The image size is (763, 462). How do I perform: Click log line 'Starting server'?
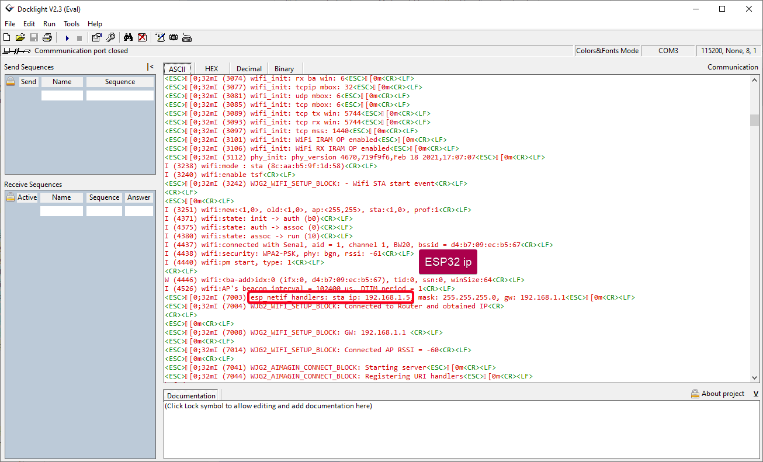[330, 367]
